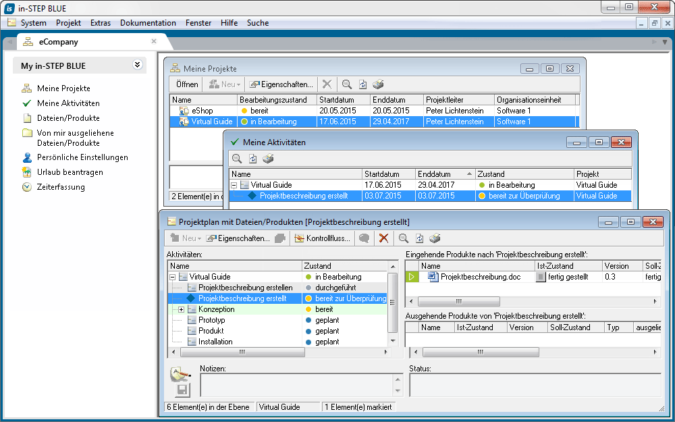Collapse the My in-STEP BLUE panel

click(137, 65)
